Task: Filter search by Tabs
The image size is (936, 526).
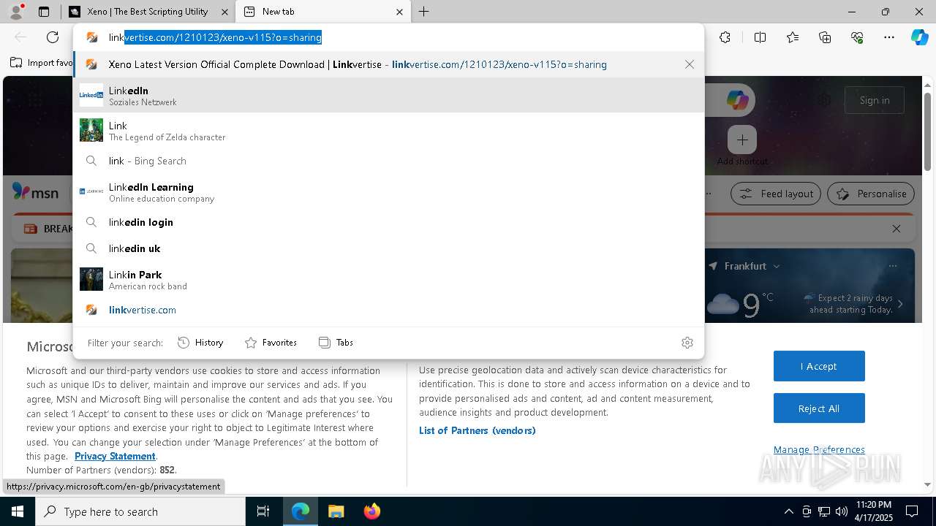Action: (336, 343)
